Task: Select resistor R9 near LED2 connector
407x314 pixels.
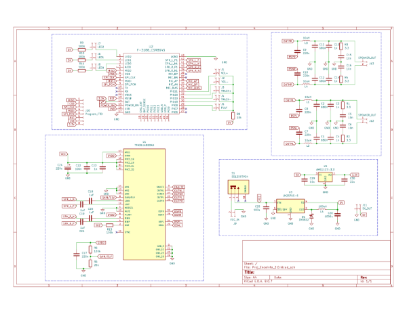Action: coord(82,49)
